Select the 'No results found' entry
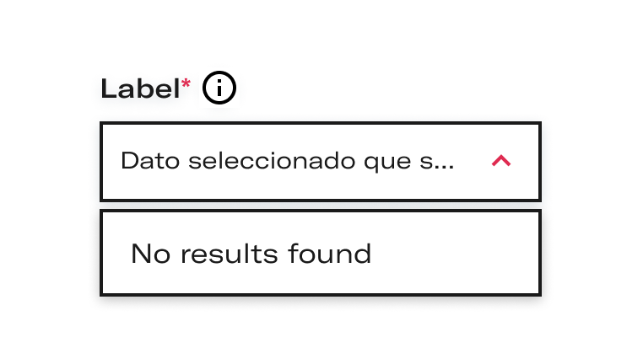Image resolution: width=643 pixels, height=364 pixels. (251, 254)
